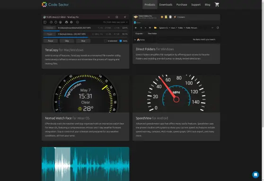This screenshot has width=264, height=181.
Task: Click the highlighted selection in audio waveform
Action: point(62,164)
